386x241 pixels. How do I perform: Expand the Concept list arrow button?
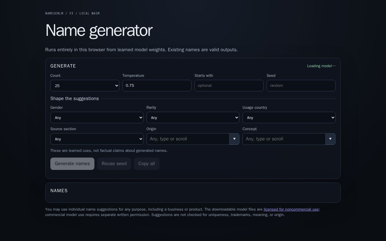tap(331, 139)
